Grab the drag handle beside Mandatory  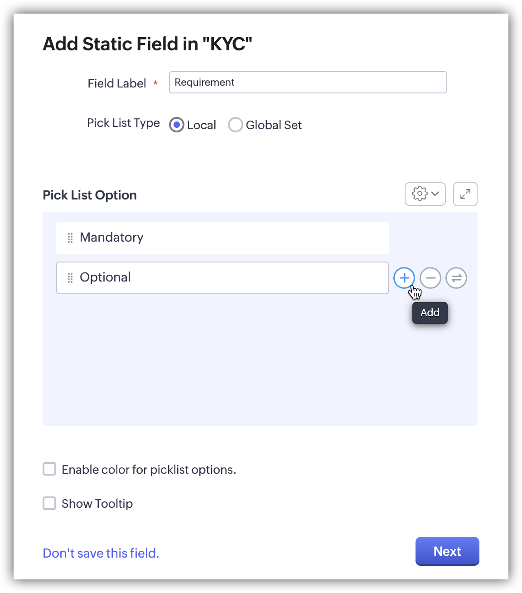pyautogui.click(x=70, y=238)
